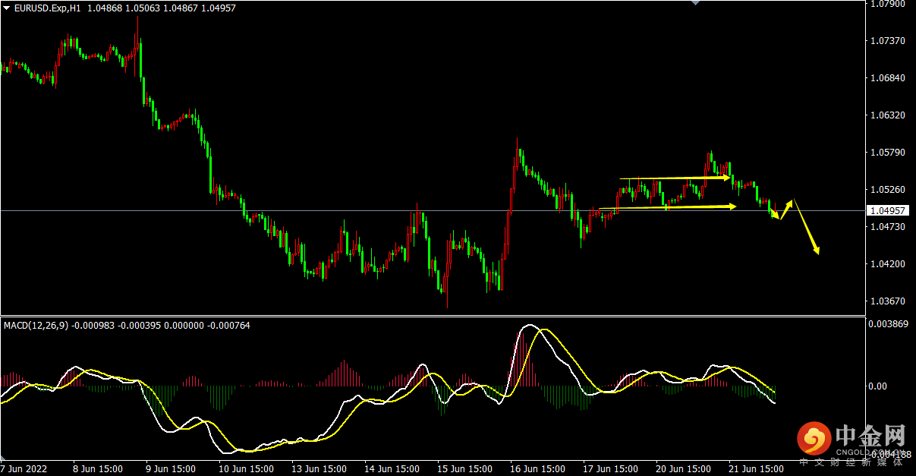
Task: Click the 16 Jun 15:00 time label
Action: pyautogui.click(x=538, y=468)
